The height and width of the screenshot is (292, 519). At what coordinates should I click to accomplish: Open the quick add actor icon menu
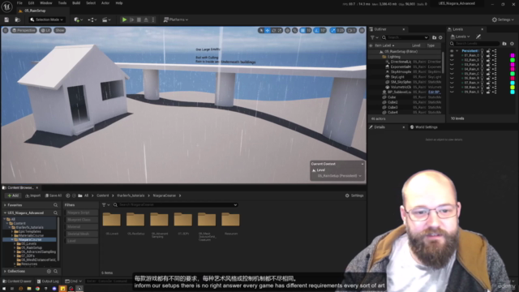[78, 19]
